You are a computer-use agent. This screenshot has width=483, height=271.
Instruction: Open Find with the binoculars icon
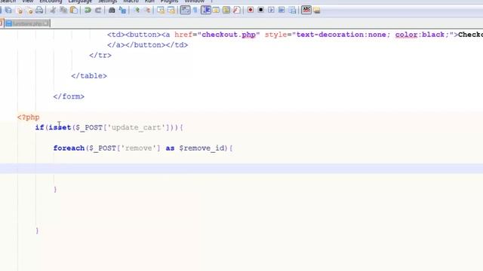click(x=112, y=10)
